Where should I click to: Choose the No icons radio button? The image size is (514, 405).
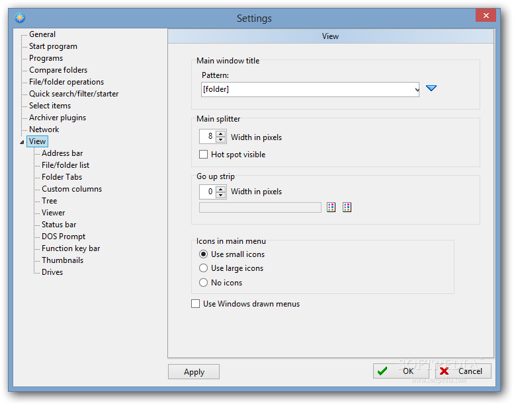click(203, 282)
